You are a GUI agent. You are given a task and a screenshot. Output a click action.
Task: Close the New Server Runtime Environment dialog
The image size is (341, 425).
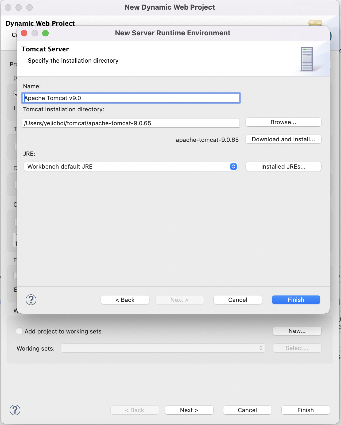pyautogui.click(x=24, y=33)
